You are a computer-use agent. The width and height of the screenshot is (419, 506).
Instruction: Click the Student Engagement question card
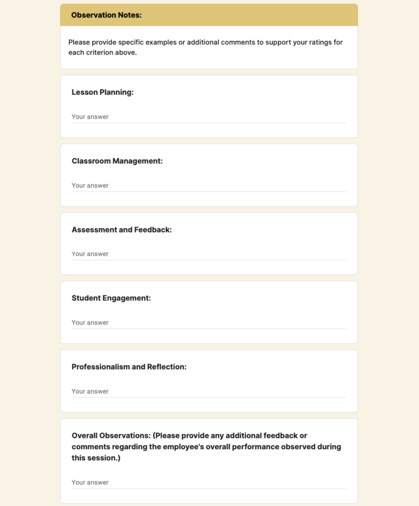[209, 312]
